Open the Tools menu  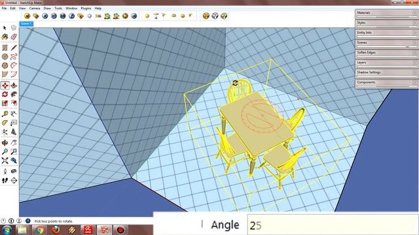[x=58, y=8]
